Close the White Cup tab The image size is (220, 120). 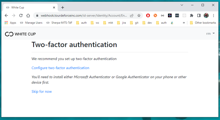[x=54, y=8]
